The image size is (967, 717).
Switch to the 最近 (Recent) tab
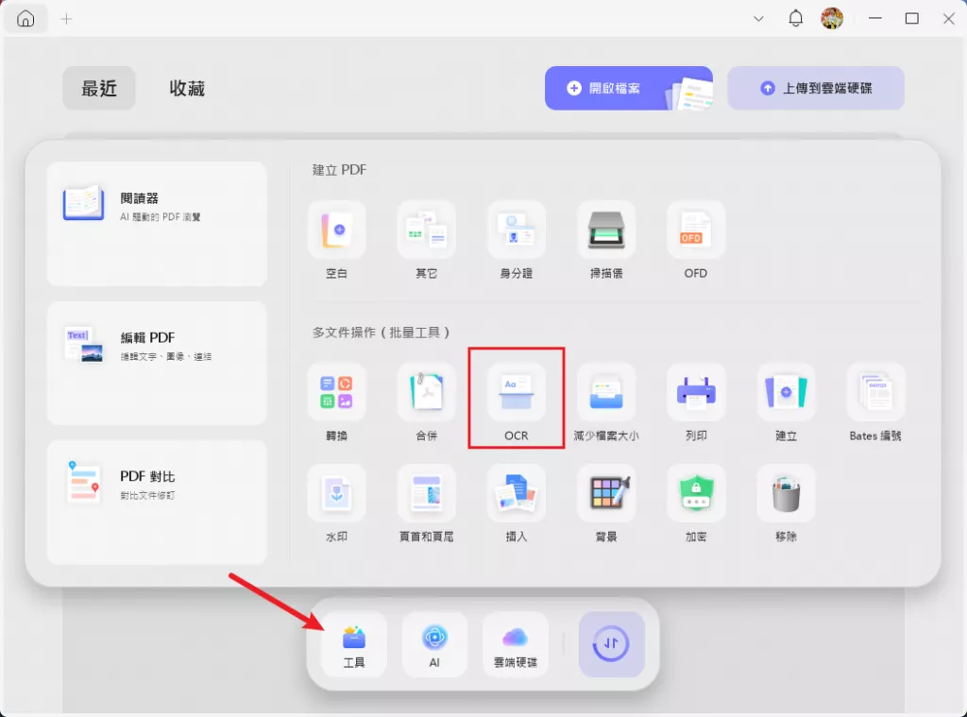(x=98, y=88)
